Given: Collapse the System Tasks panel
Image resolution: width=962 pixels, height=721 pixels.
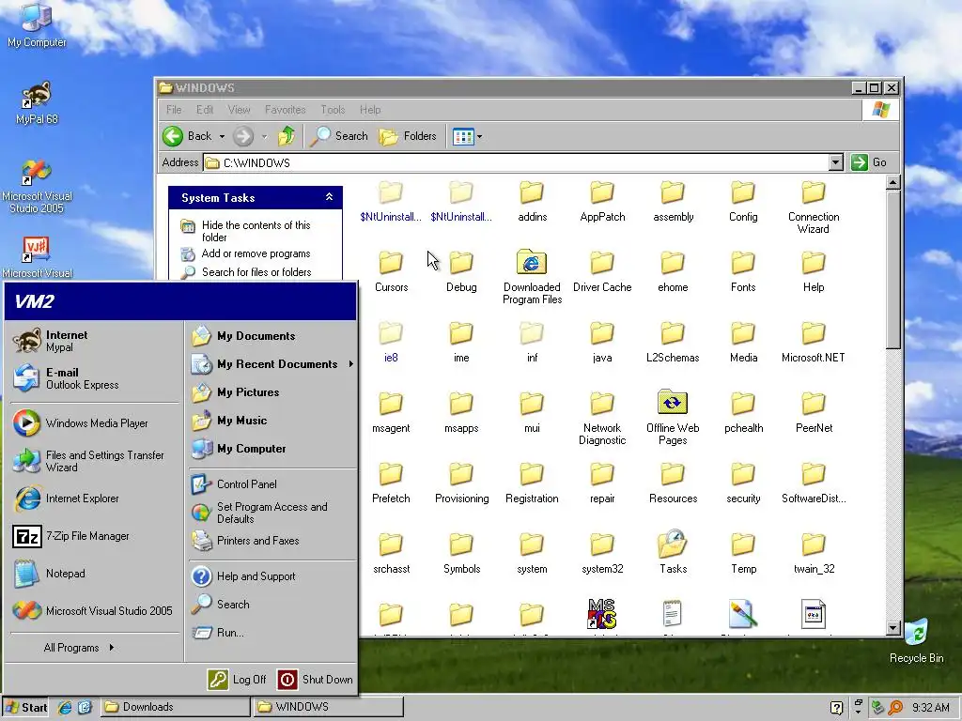Looking at the screenshot, I should (329, 197).
